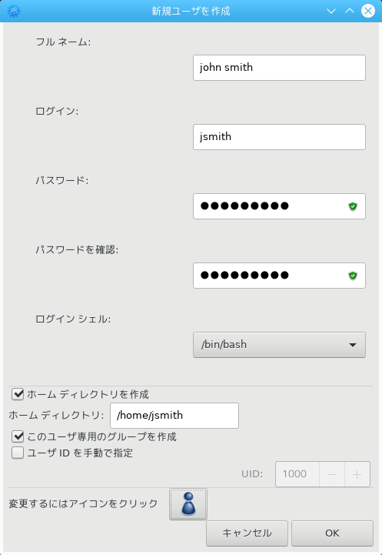Click the home directory path field
The image size is (382, 555).
click(x=174, y=416)
